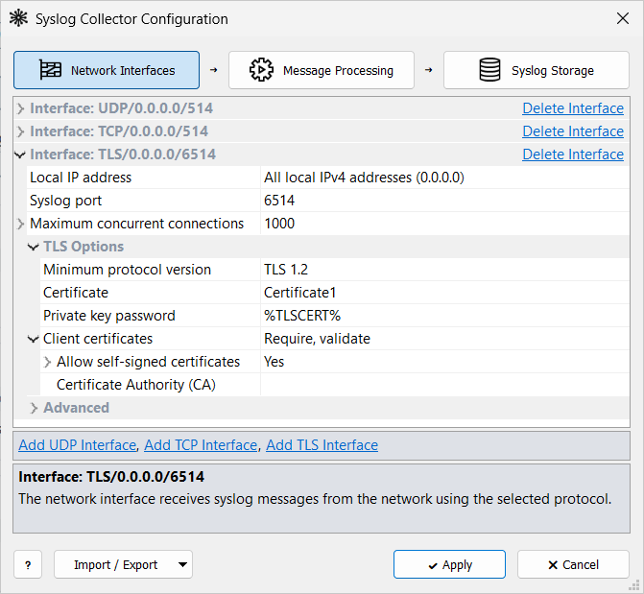Edit the Private key password %TLSCERT% value
This screenshot has height=594, width=644.
(x=444, y=316)
